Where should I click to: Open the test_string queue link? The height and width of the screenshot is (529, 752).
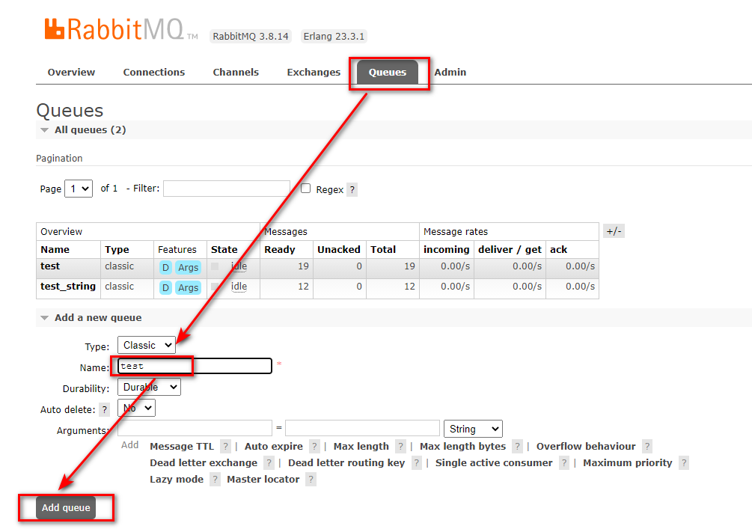click(68, 287)
